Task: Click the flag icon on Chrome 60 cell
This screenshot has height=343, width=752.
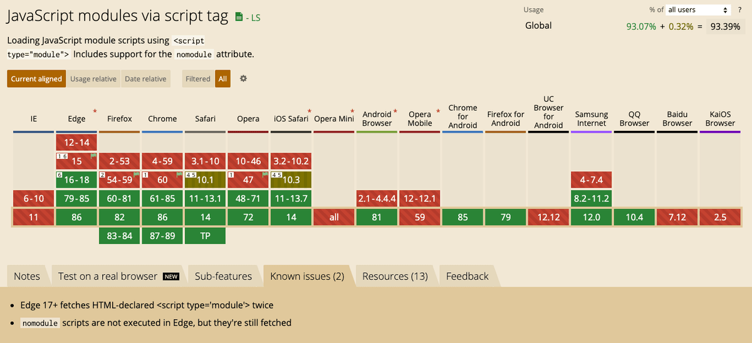Action: [x=179, y=174]
